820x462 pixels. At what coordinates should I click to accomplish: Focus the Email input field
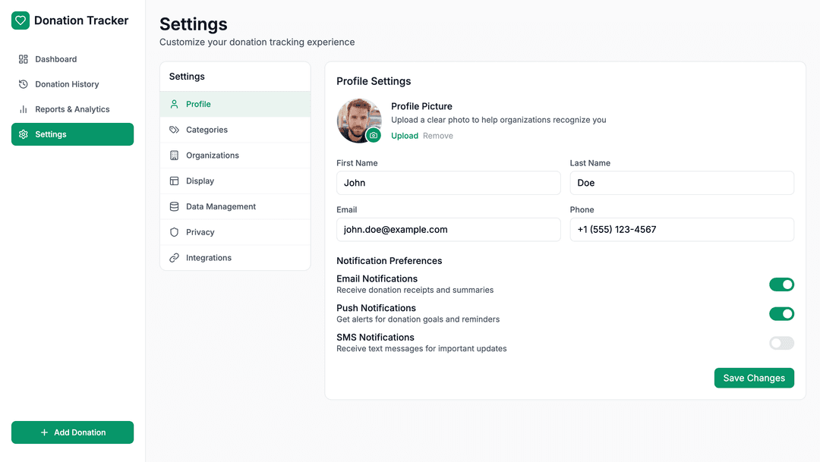point(448,230)
